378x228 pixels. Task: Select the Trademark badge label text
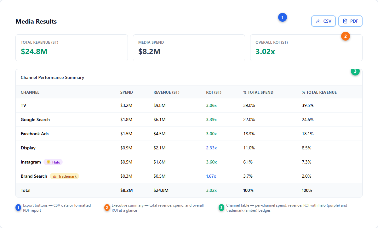(x=67, y=176)
